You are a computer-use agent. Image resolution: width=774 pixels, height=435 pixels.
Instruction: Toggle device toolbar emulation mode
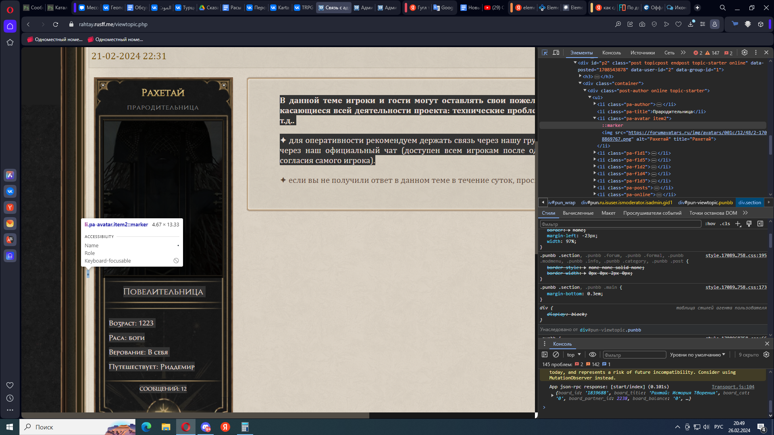[556, 53]
